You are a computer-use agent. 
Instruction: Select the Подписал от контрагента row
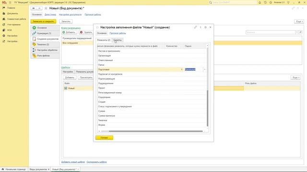click(152, 74)
